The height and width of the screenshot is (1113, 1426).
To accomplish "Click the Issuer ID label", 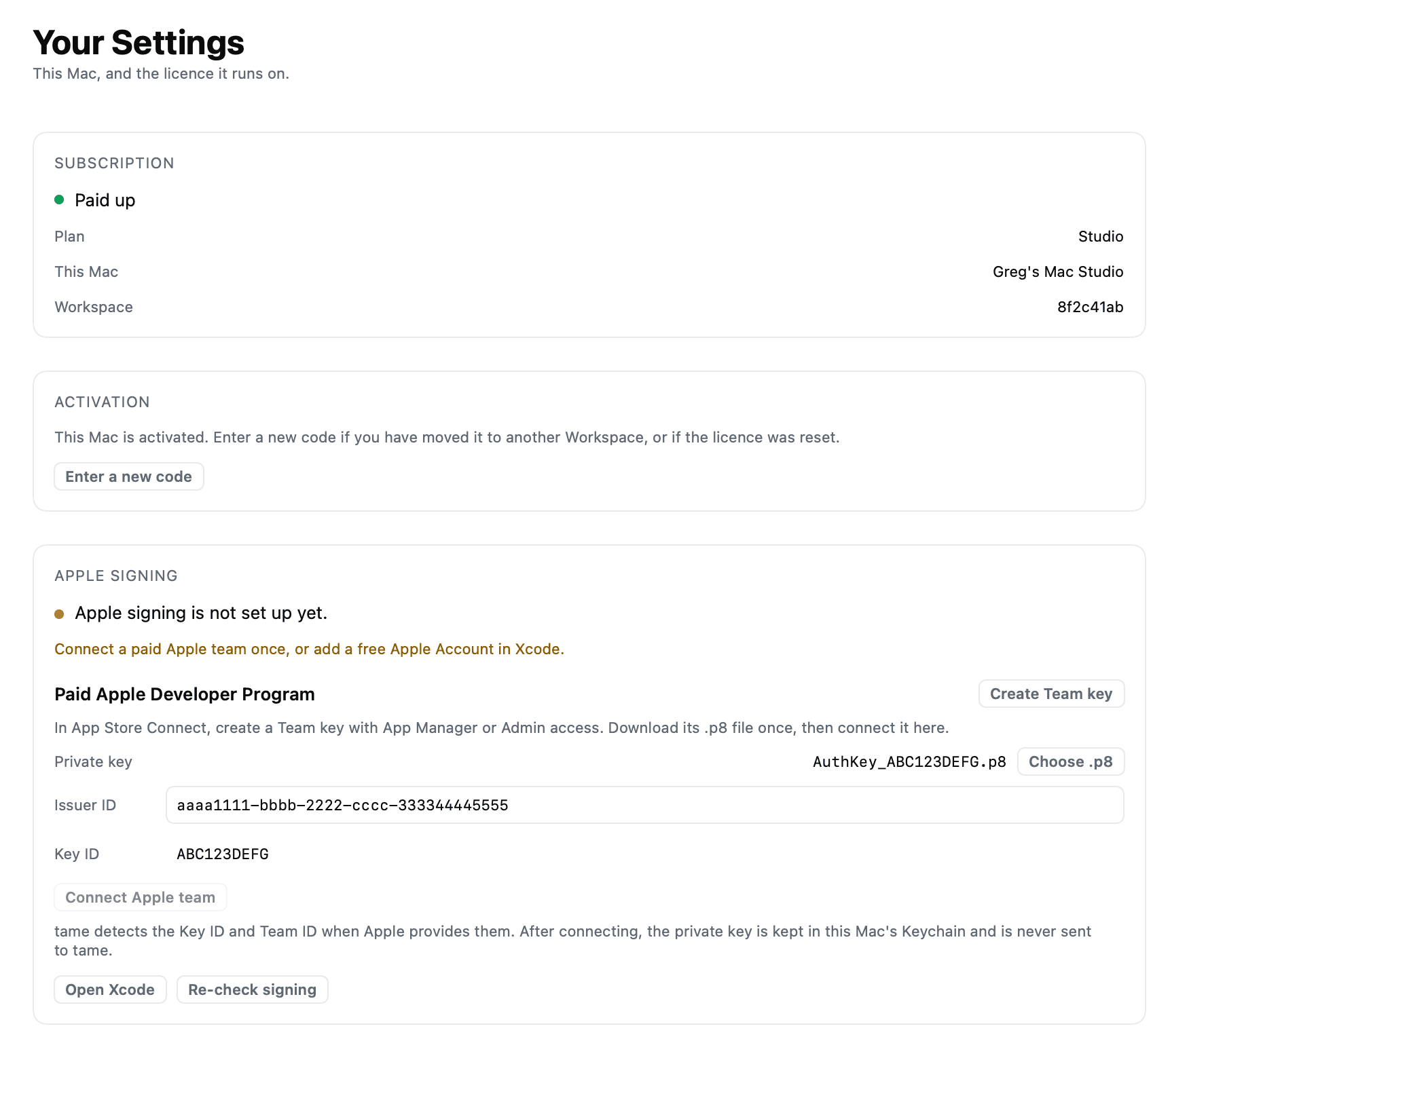I will point(85,805).
